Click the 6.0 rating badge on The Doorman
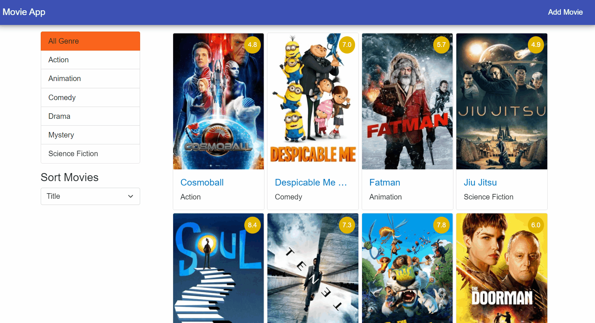 [x=536, y=225]
